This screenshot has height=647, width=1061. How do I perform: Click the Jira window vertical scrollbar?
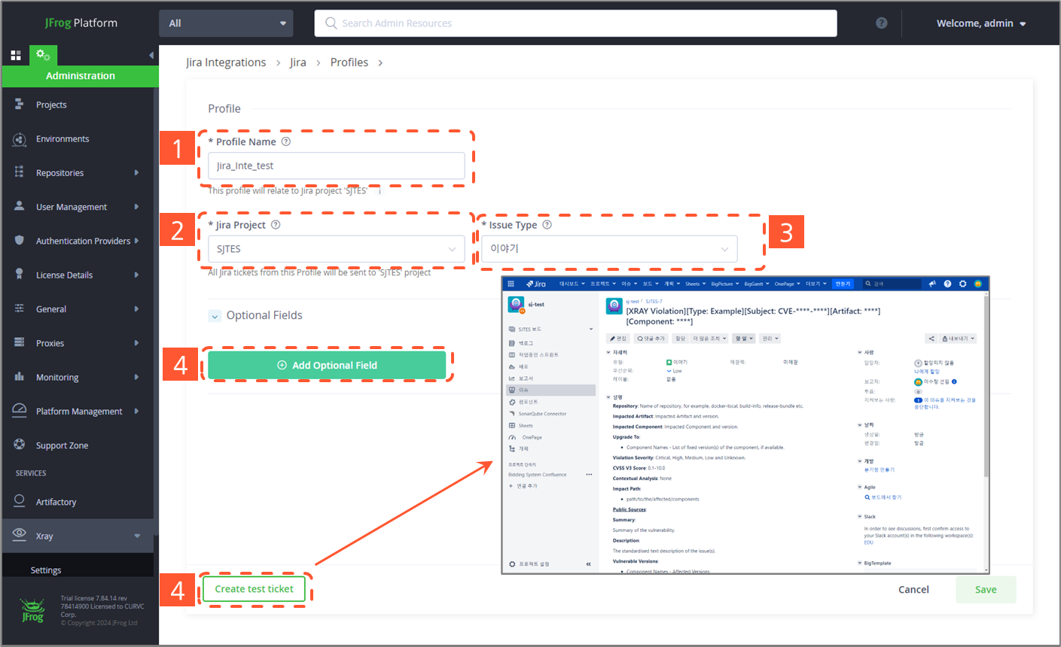pyautogui.click(x=986, y=387)
